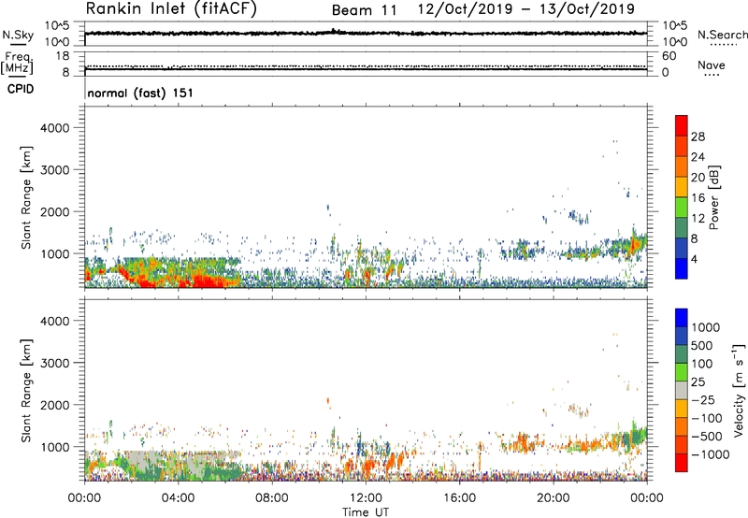Click the '04:00' time axis tick
Image resolution: width=748 pixels, height=518 pixels.
tap(179, 498)
